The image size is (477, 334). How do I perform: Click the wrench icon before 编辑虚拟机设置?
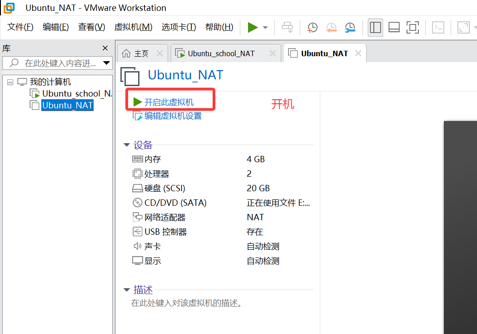click(138, 116)
